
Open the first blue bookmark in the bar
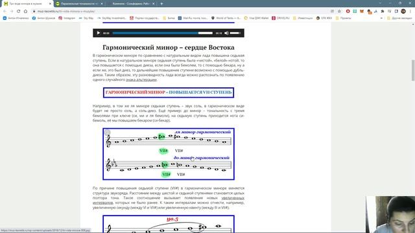click(x=16, y=18)
